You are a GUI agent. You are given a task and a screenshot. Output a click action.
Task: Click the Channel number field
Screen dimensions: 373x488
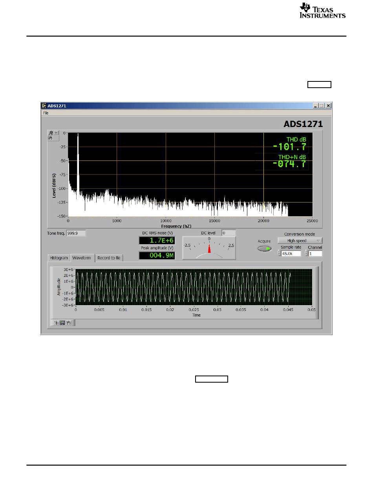tap(315, 254)
